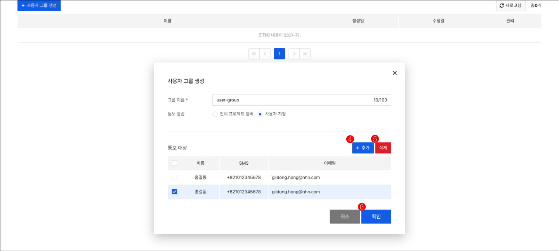Click the 그룹 이름 input field
Screen dimensions: 559x251
[302, 100]
